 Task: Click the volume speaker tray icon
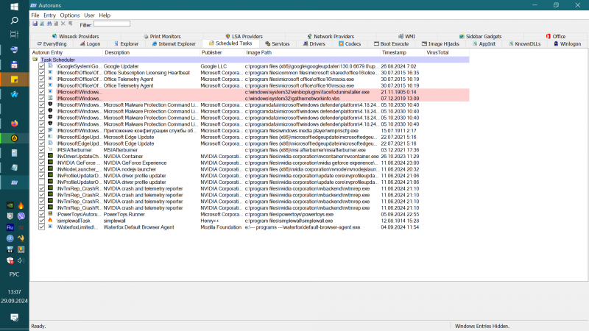21,260
